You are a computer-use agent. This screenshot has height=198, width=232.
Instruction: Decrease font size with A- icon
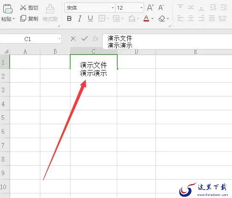161,8
